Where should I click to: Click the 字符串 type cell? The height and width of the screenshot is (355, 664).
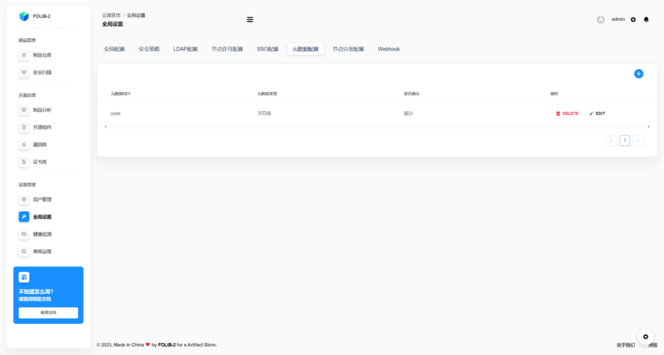pyautogui.click(x=264, y=114)
